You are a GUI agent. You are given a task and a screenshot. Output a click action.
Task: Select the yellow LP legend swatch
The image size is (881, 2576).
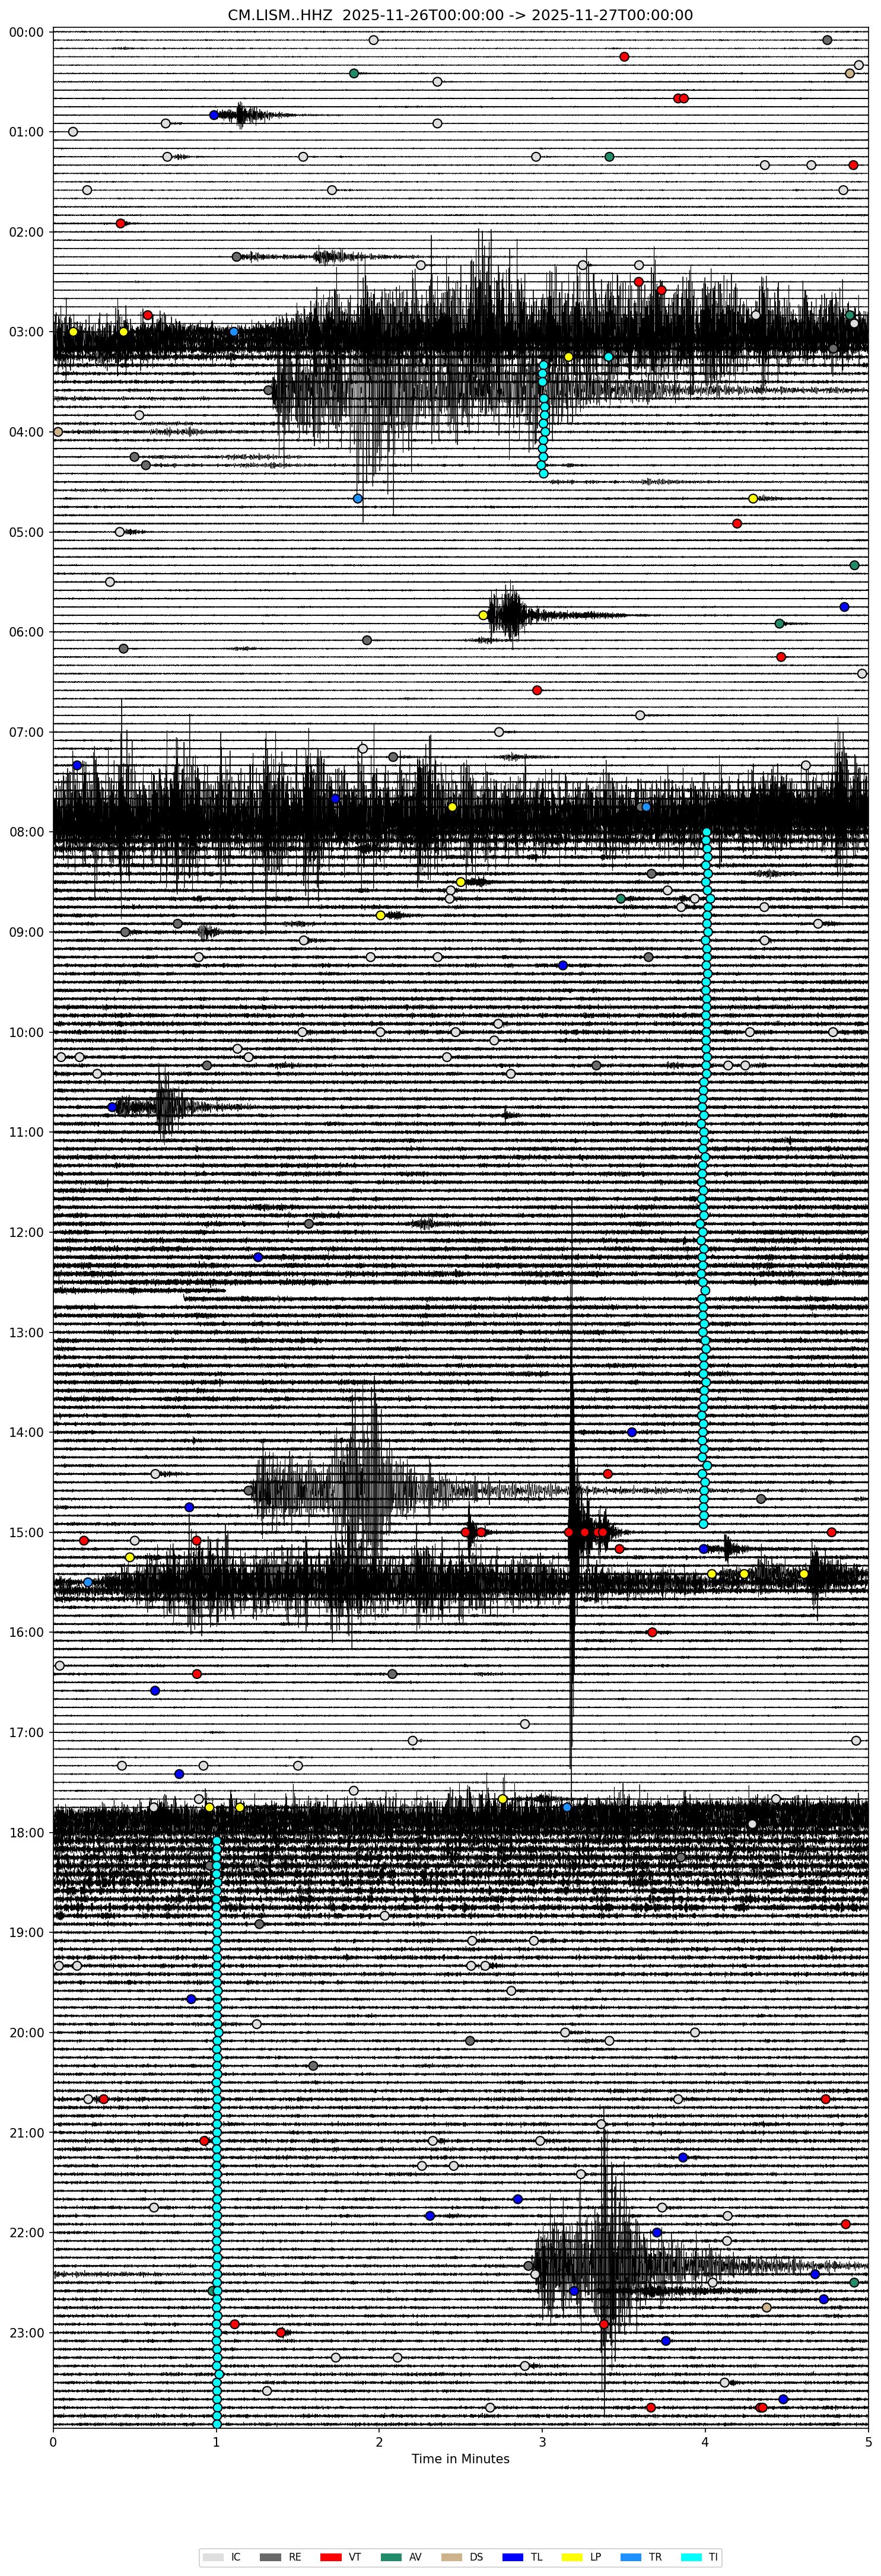point(572,2549)
